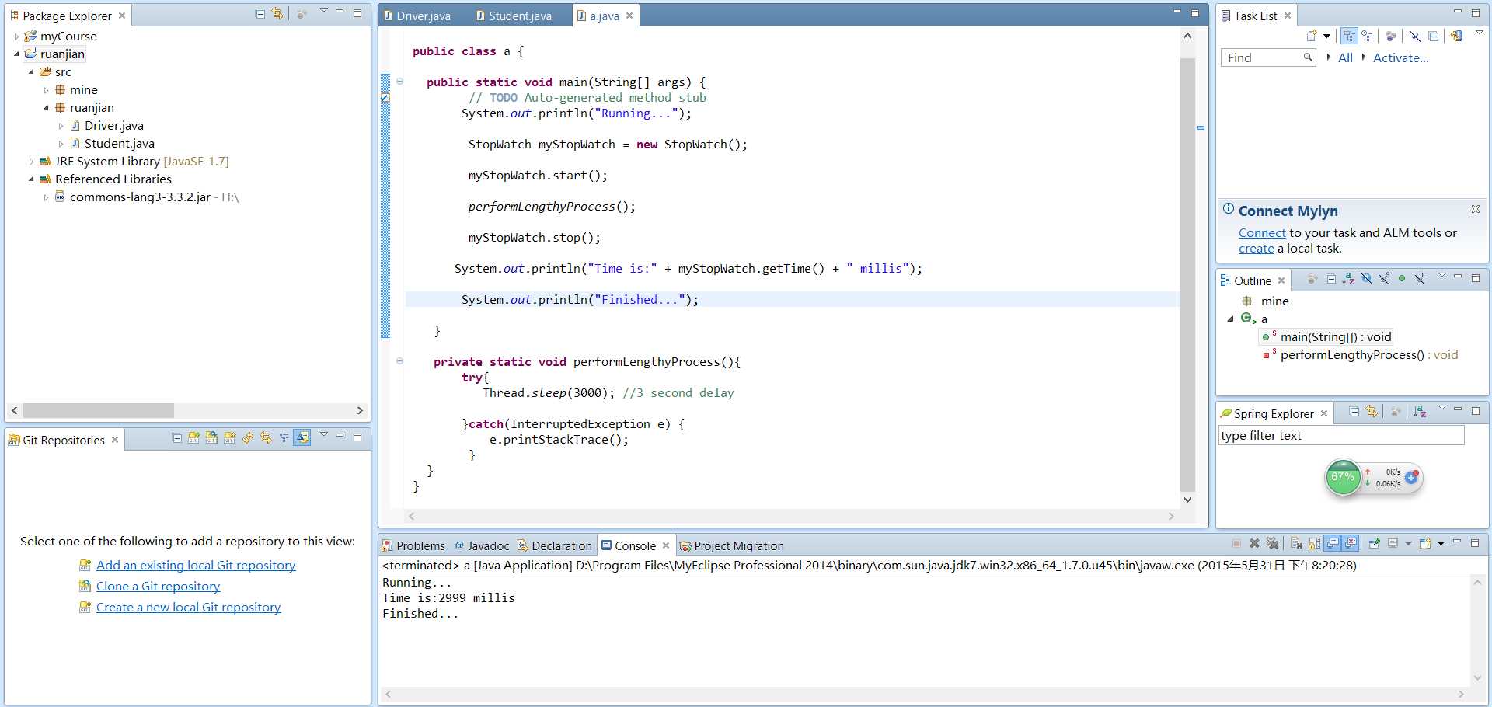Viewport: 1492px width, 707px height.
Task: Open Task List view menu triangle
Action: 1480,33
